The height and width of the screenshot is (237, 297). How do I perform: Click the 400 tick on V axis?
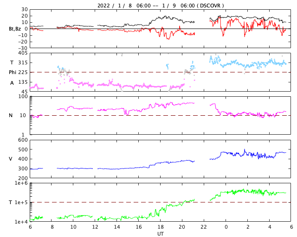point(23,159)
